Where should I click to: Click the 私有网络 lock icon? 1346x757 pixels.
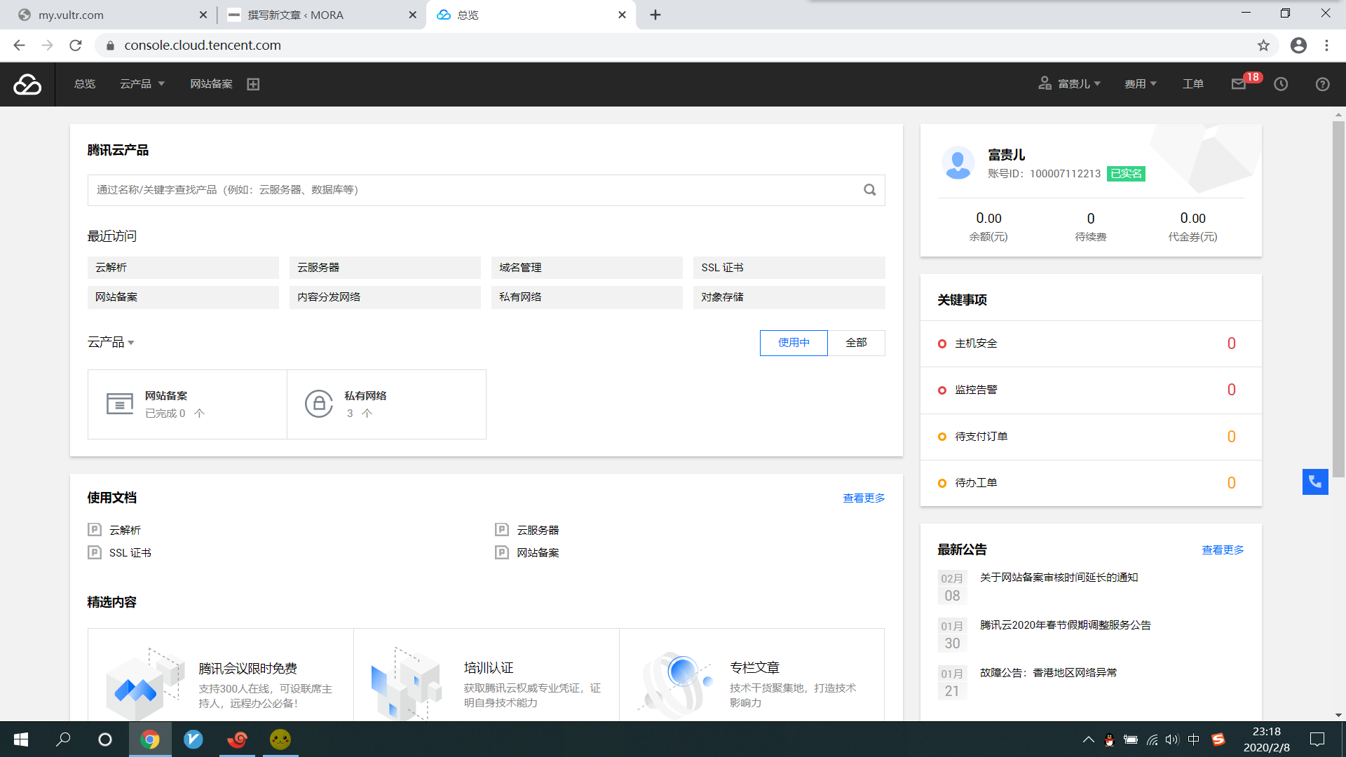(319, 404)
